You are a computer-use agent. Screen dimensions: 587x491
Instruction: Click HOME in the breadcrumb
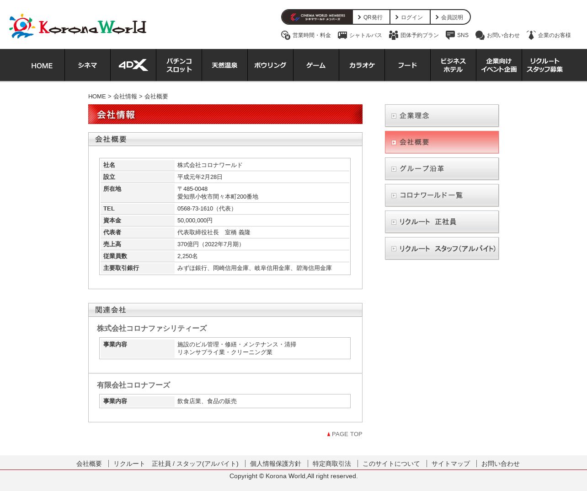[x=97, y=97]
